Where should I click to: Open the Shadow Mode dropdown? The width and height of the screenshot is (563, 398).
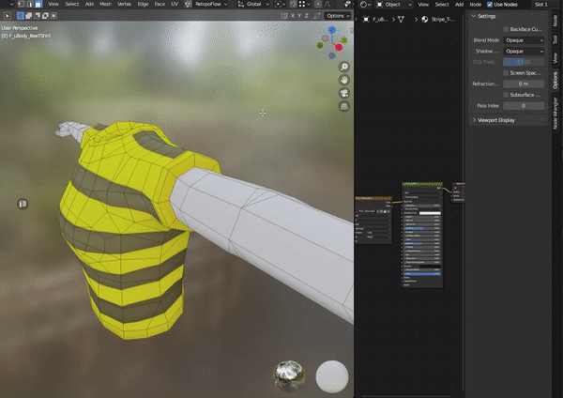(x=524, y=51)
